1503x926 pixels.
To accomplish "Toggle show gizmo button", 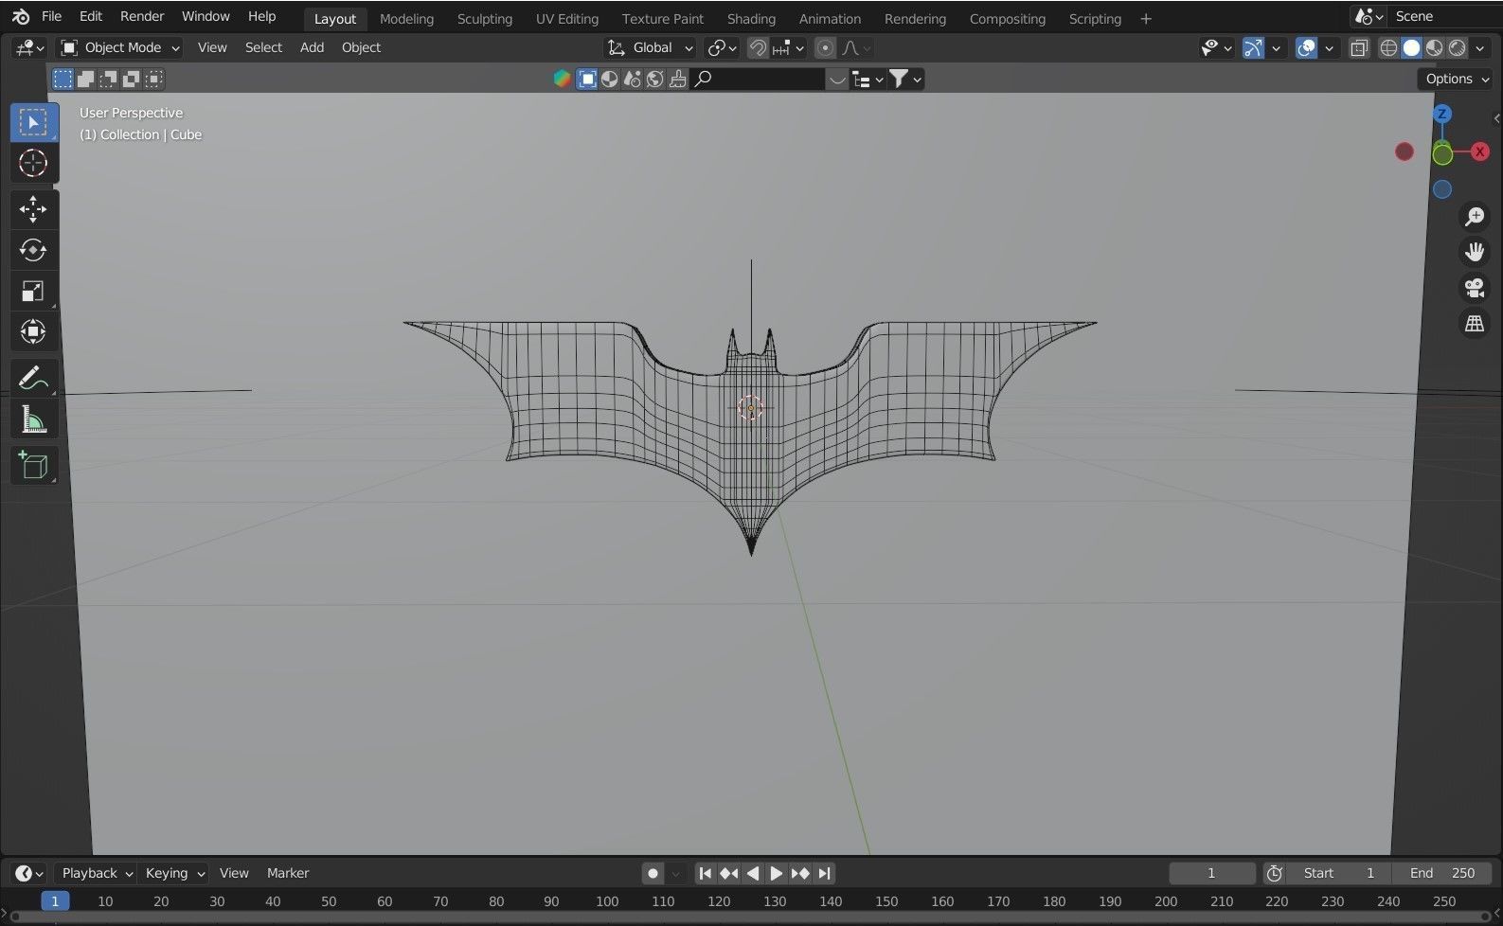I will [x=1253, y=47].
